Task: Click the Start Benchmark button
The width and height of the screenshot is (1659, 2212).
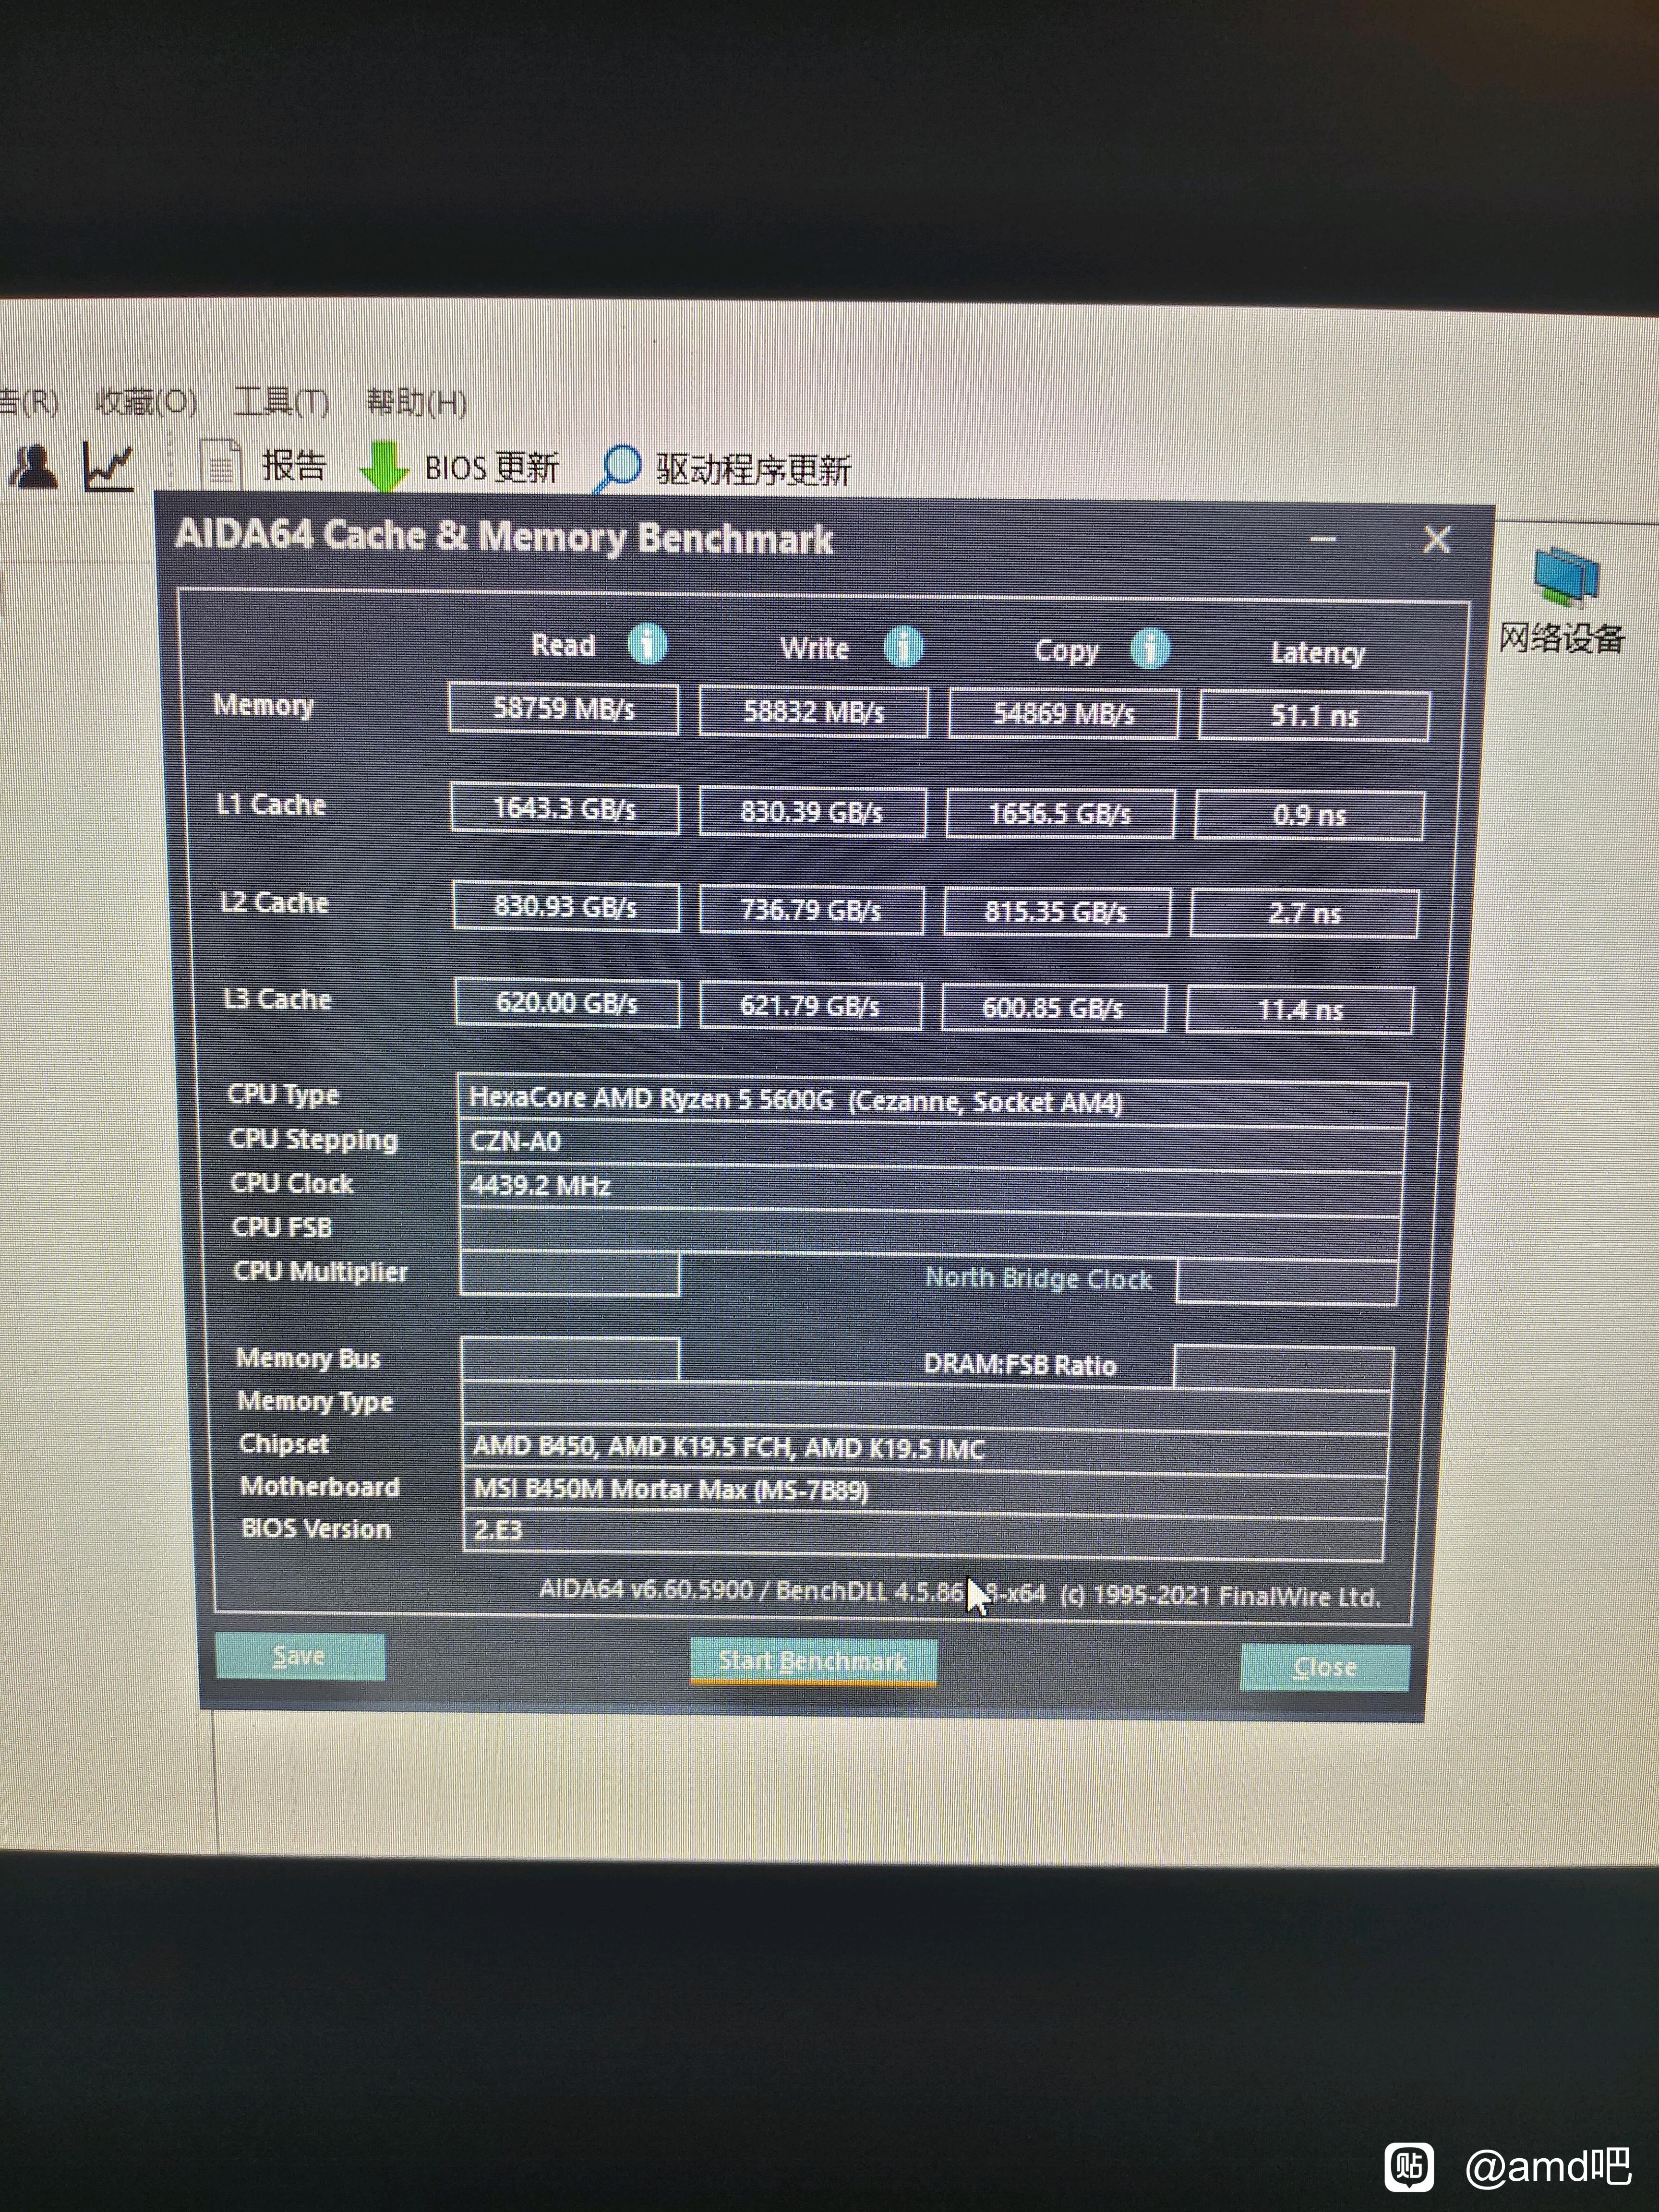Action: coord(813,1661)
